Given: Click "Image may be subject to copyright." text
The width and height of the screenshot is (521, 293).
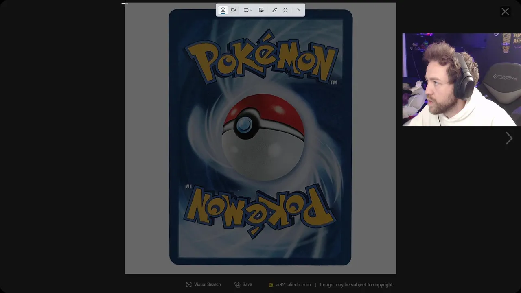Looking at the screenshot, I should (x=357, y=285).
